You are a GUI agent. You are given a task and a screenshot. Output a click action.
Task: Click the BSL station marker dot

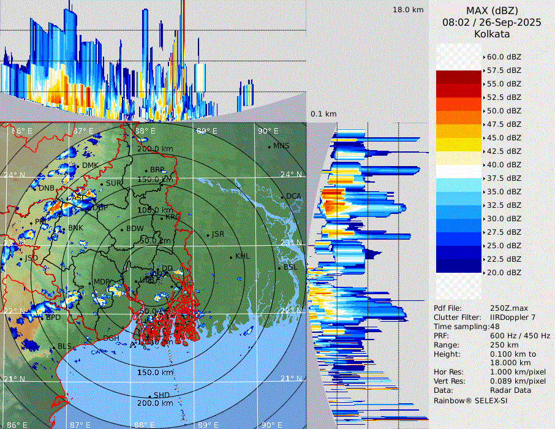coord(279,268)
